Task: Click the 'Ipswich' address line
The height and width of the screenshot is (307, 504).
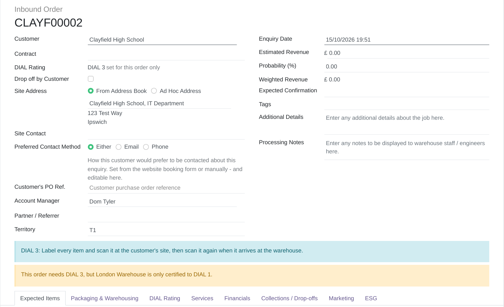Action: pyautogui.click(x=97, y=122)
